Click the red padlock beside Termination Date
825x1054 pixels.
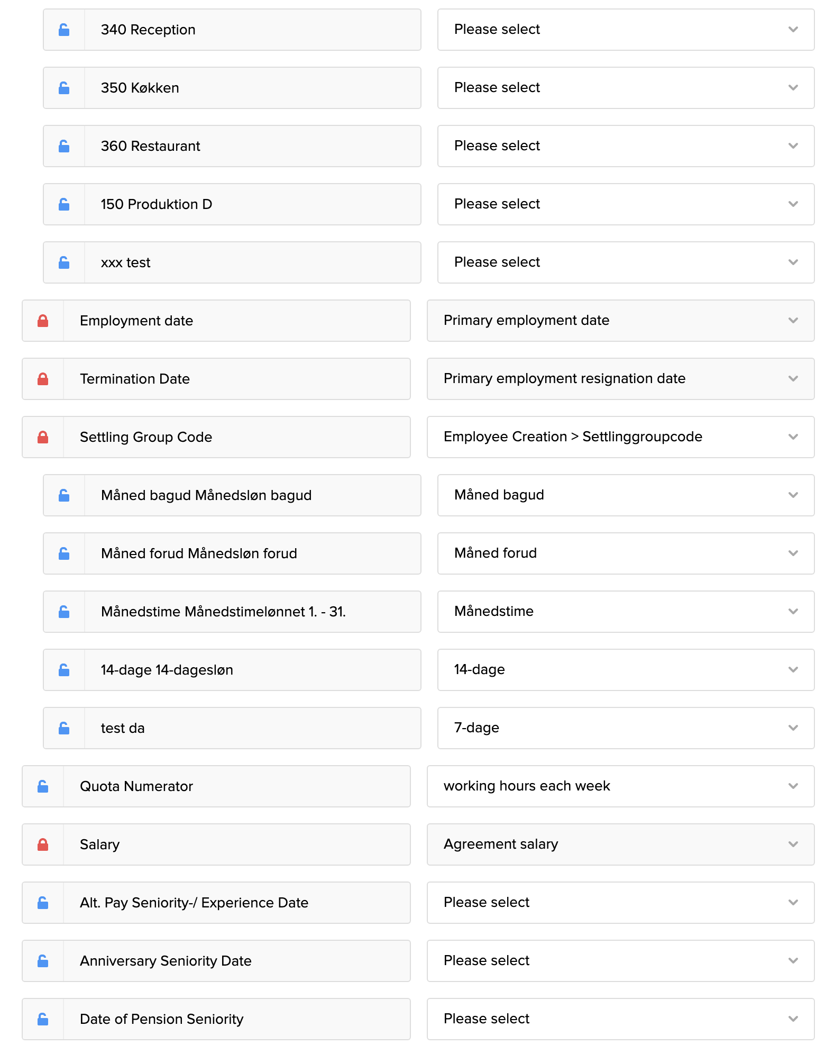click(x=43, y=379)
